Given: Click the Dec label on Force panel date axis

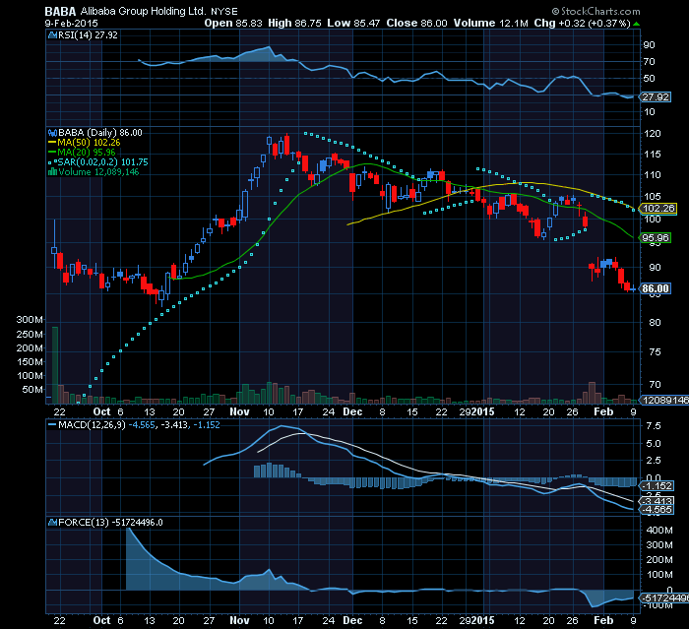Looking at the screenshot, I should tap(352, 621).
